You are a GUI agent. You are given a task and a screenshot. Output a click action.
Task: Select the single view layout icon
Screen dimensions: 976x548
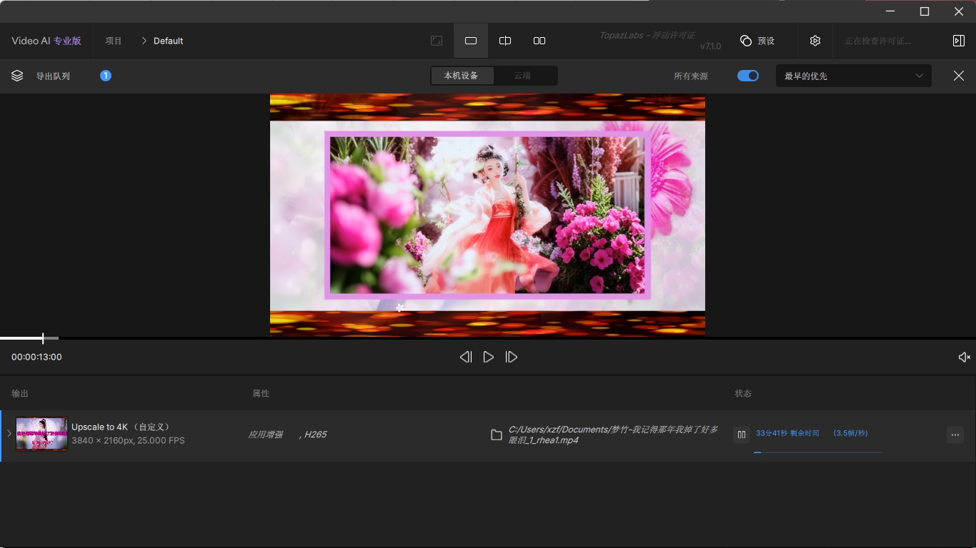(x=471, y=41)
